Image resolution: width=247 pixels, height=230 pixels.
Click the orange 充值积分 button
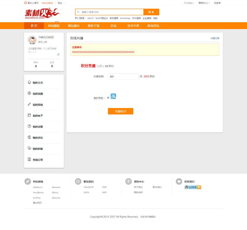pos(120,111)
